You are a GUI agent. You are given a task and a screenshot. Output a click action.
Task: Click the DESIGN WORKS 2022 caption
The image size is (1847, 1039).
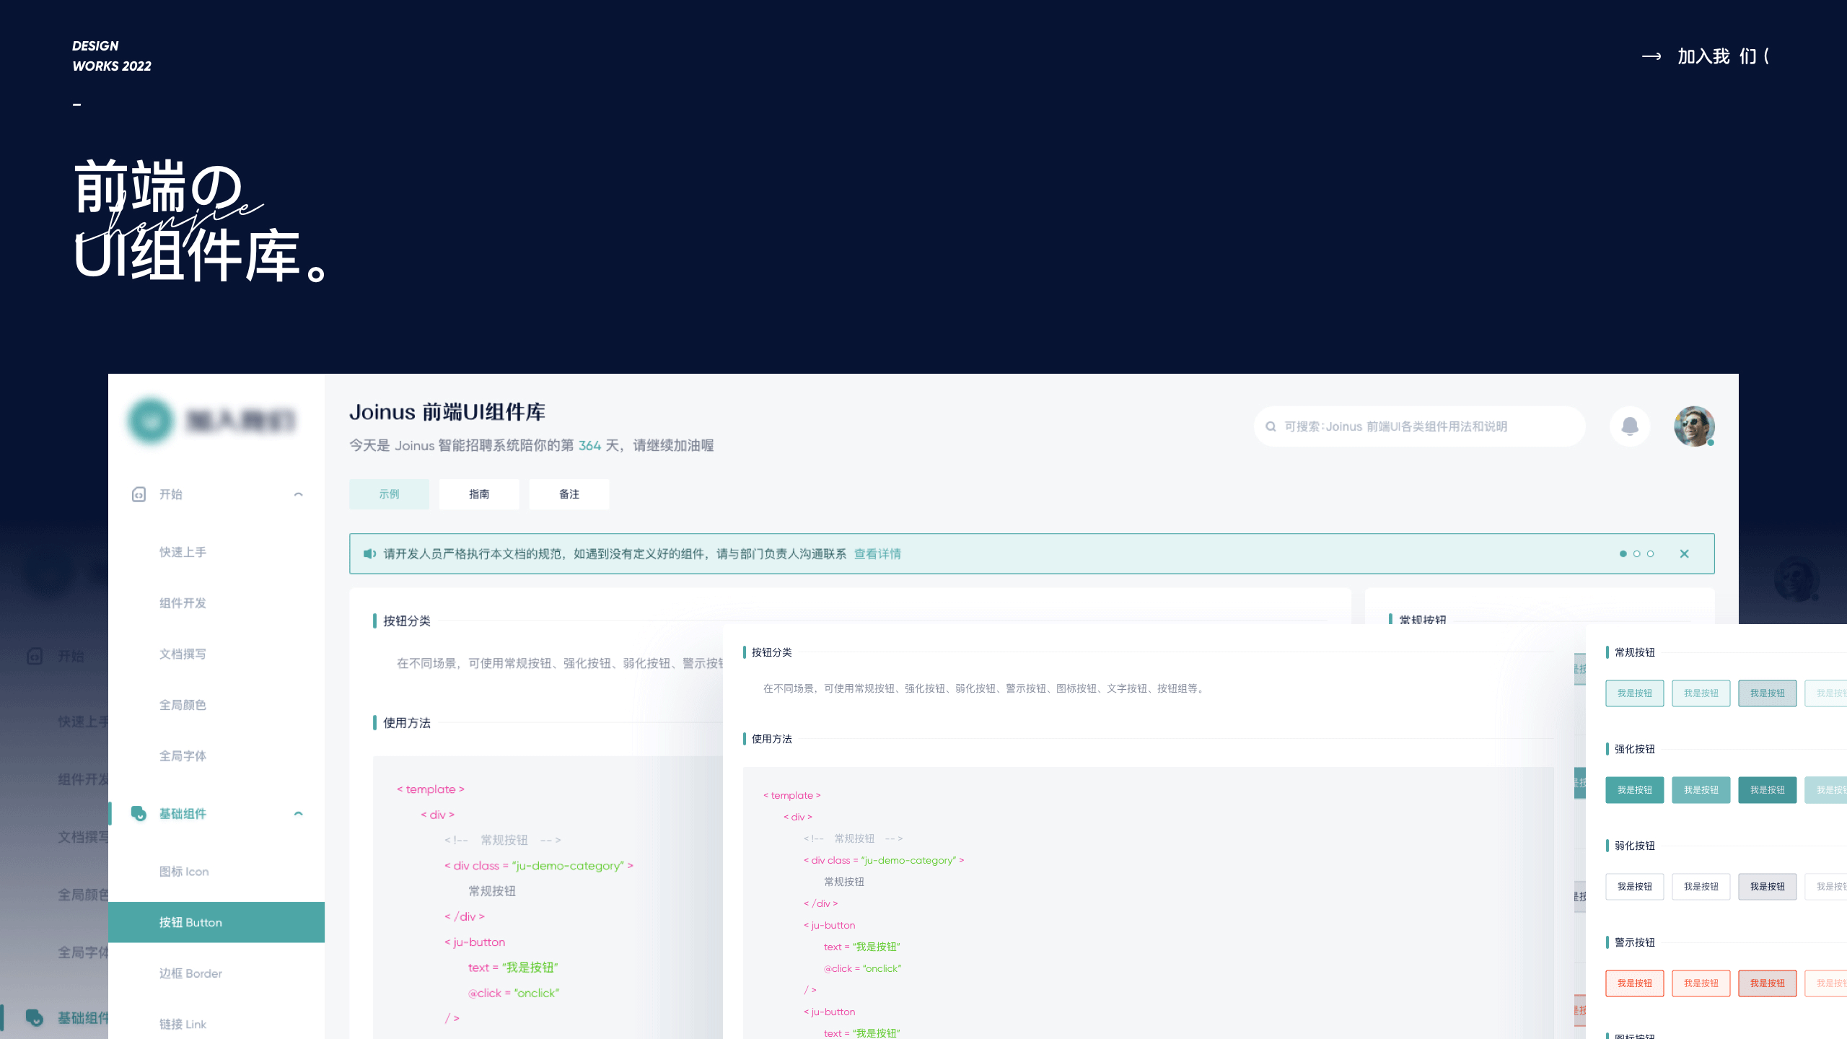(x=112, y=56)
